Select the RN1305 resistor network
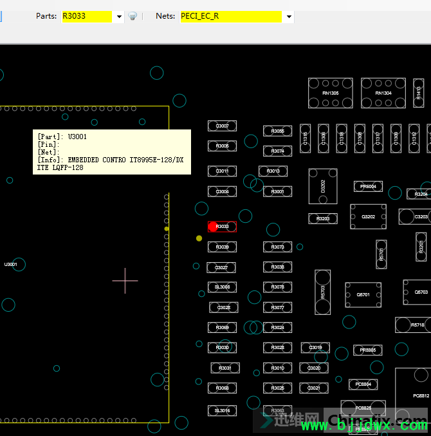Image resolution: width=431 pixels, height=436 pixels. (330, 93)
